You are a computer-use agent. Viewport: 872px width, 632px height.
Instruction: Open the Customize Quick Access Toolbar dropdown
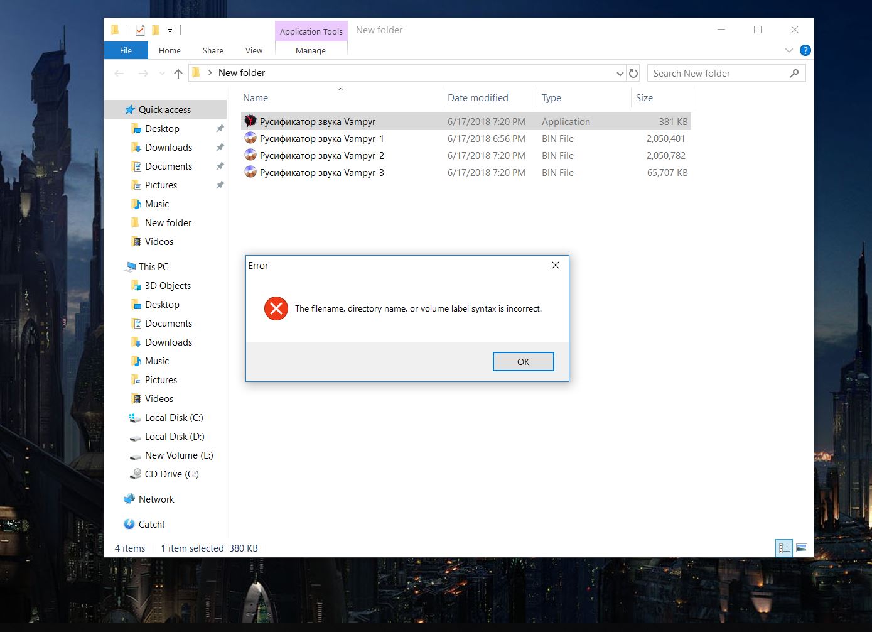pos(170,30)
